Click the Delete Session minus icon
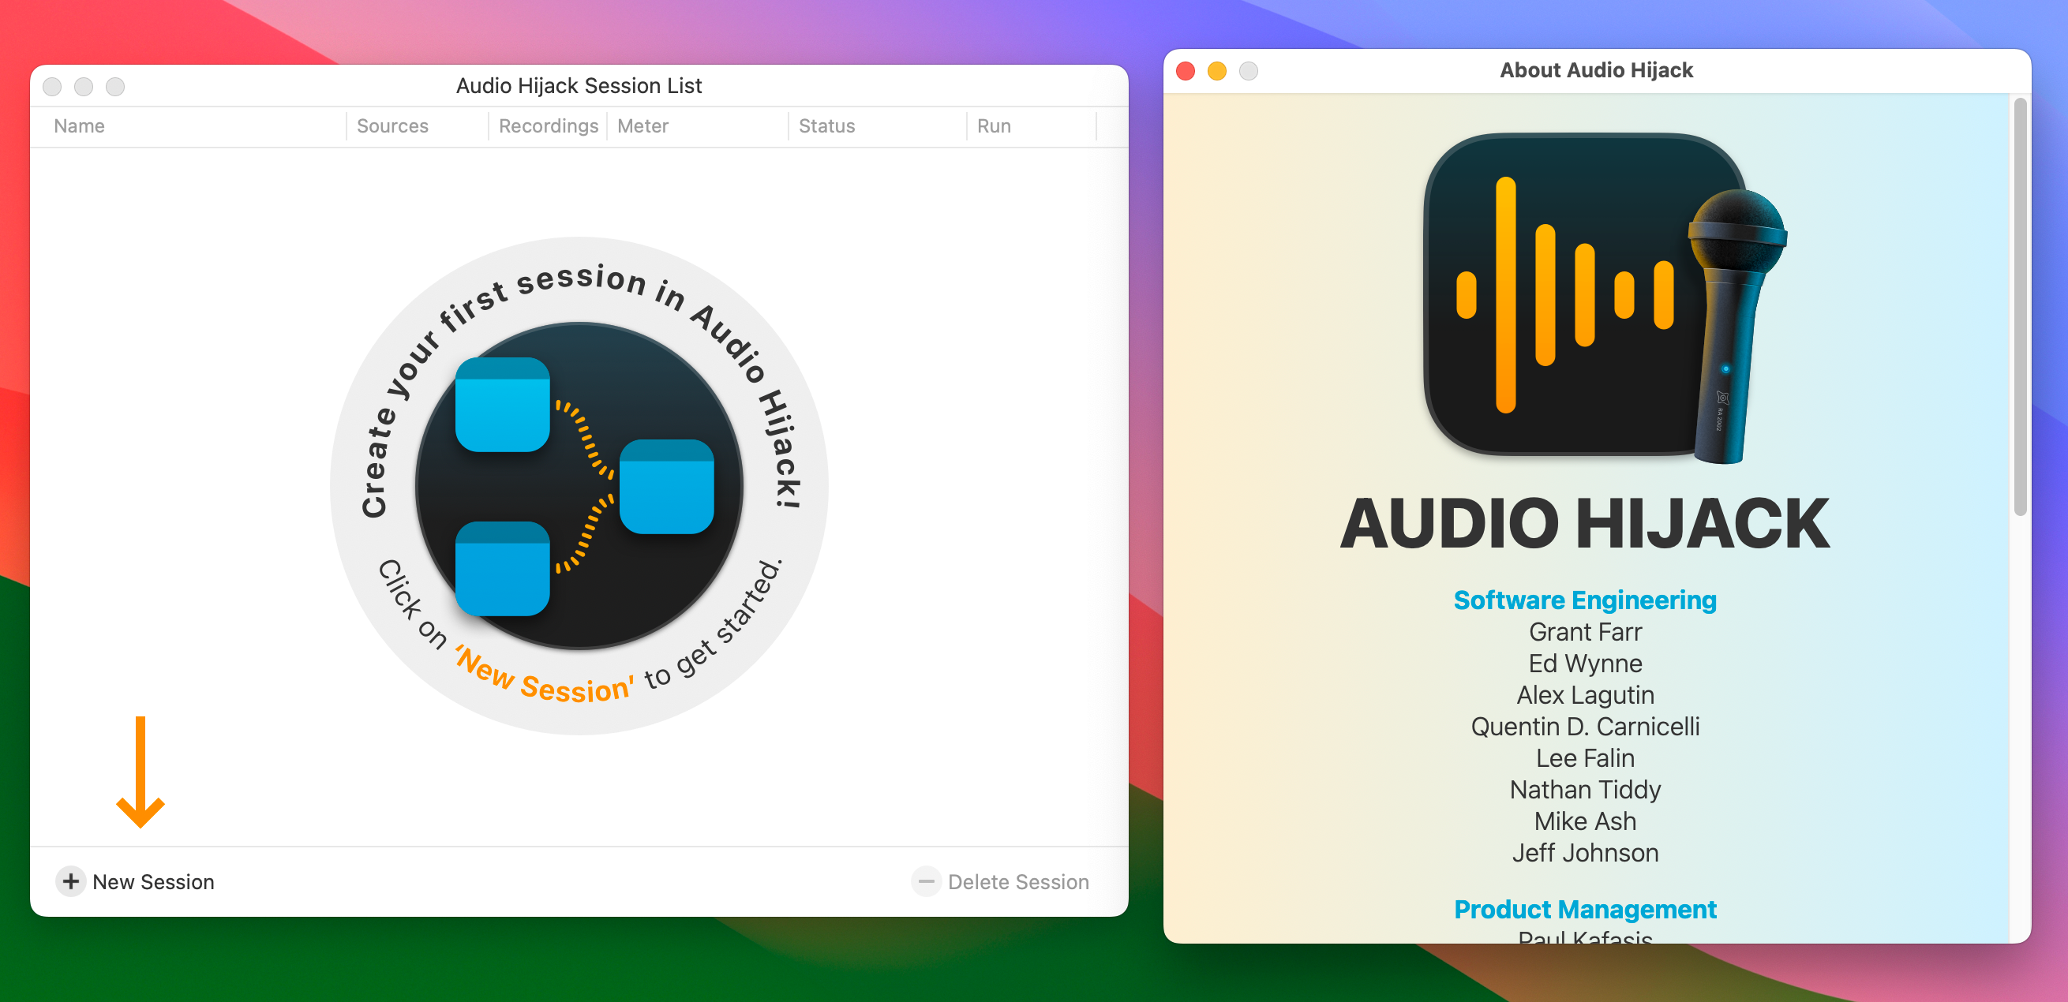The height and width of the screenshot is (1002, 2068). click(x=926, y=881)
